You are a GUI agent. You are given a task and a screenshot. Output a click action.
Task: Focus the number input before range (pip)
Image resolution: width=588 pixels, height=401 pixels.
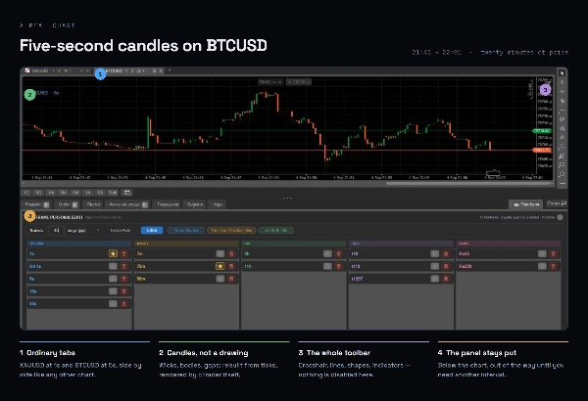coord(56,230)
